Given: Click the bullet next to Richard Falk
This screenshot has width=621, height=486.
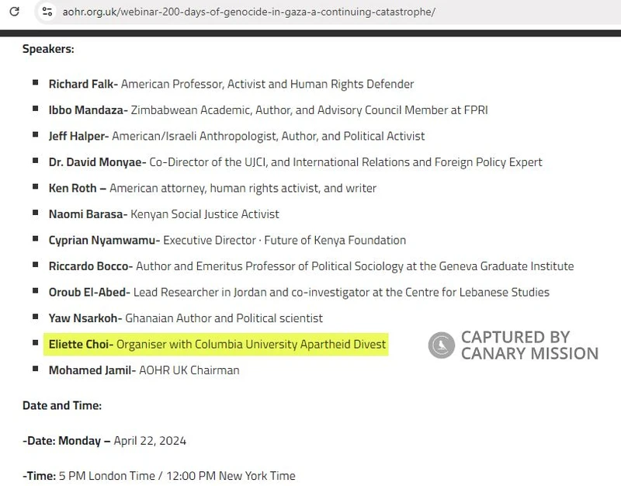Looking at the screenshot, I should point(36,83).
